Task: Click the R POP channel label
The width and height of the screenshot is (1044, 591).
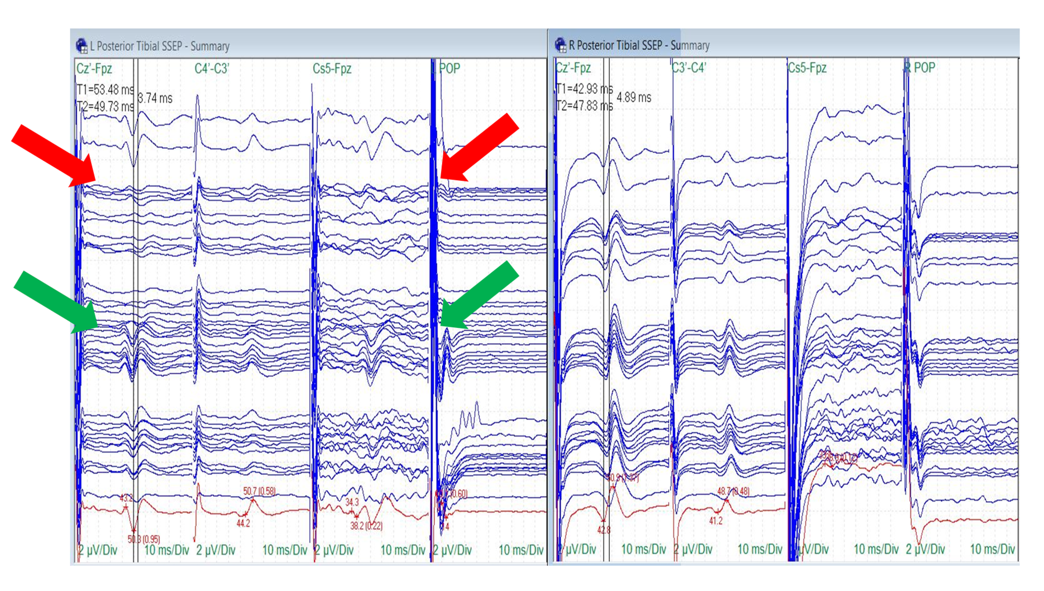Action: coord(920,68)
